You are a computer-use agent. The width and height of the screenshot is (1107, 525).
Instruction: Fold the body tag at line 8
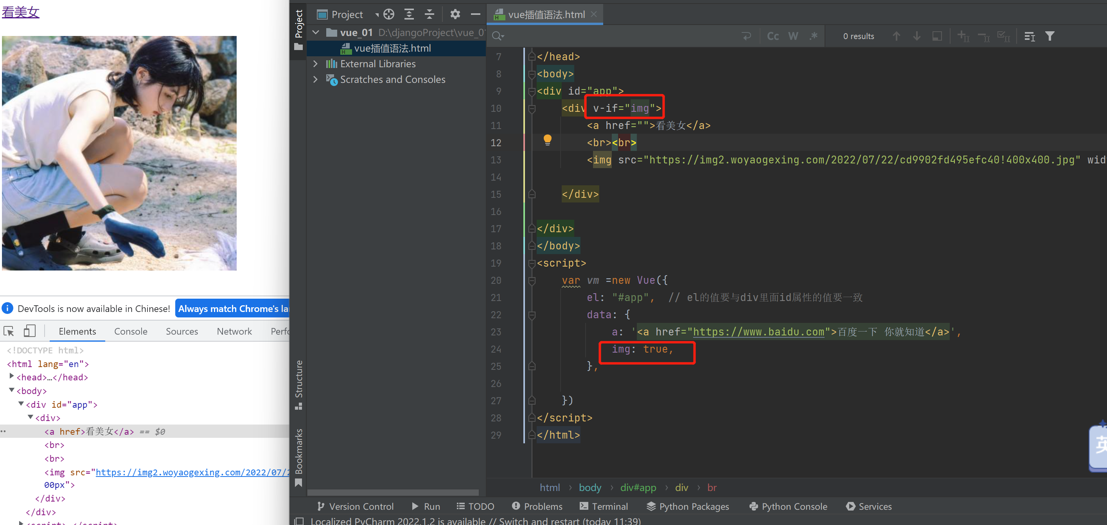click(x=532, y=74)
